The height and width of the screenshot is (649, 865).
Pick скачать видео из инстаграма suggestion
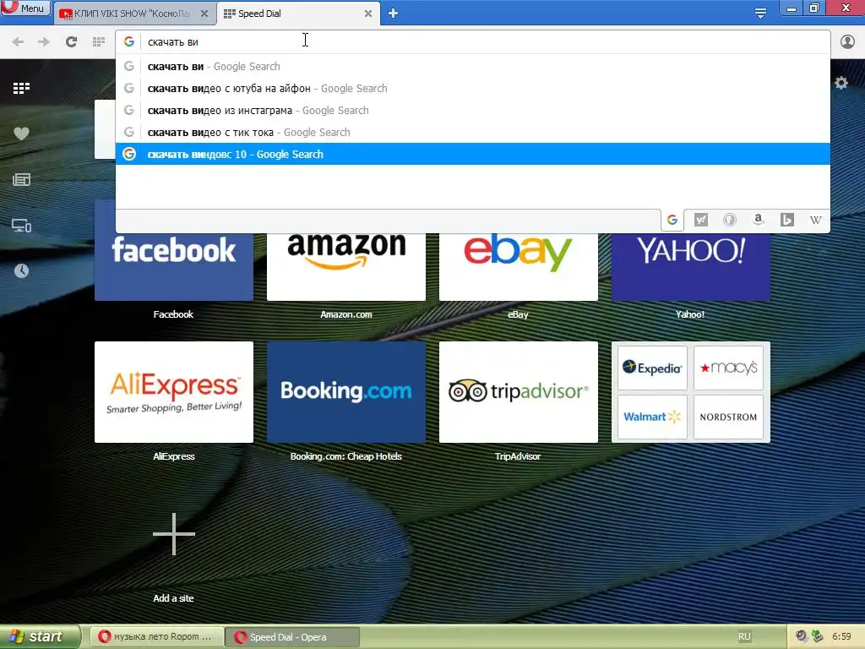[x=473, y=111]
